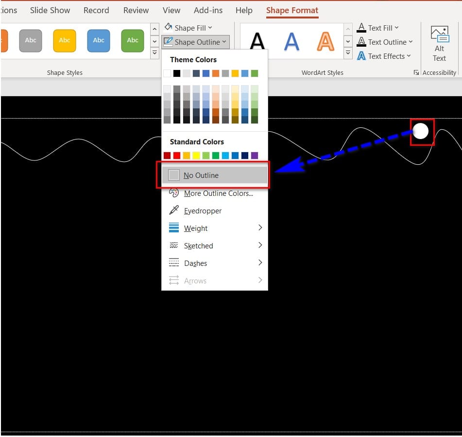Expand the Shape Styles gallery more button
This screenshot has height=437, width=462.
pyautogui.click(x=154, y=53)
